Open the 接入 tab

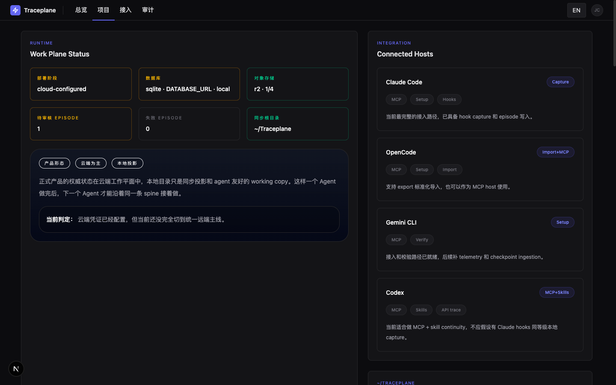point(125,10)
